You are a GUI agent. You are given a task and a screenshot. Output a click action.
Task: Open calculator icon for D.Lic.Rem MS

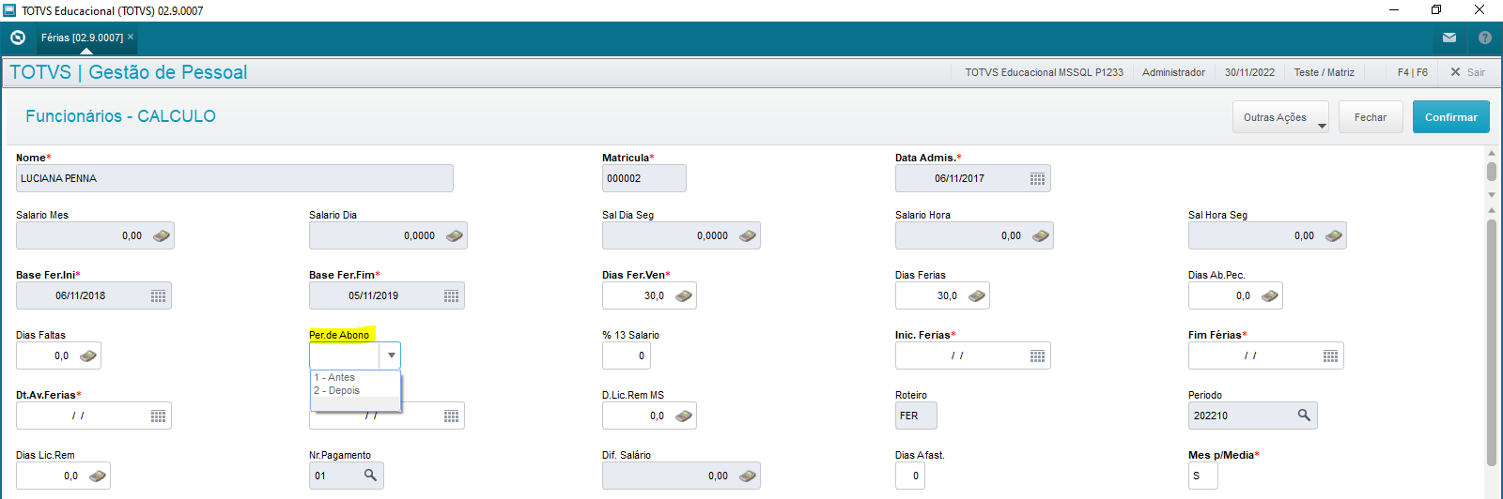pyautogui.click(x=684, y=416)
